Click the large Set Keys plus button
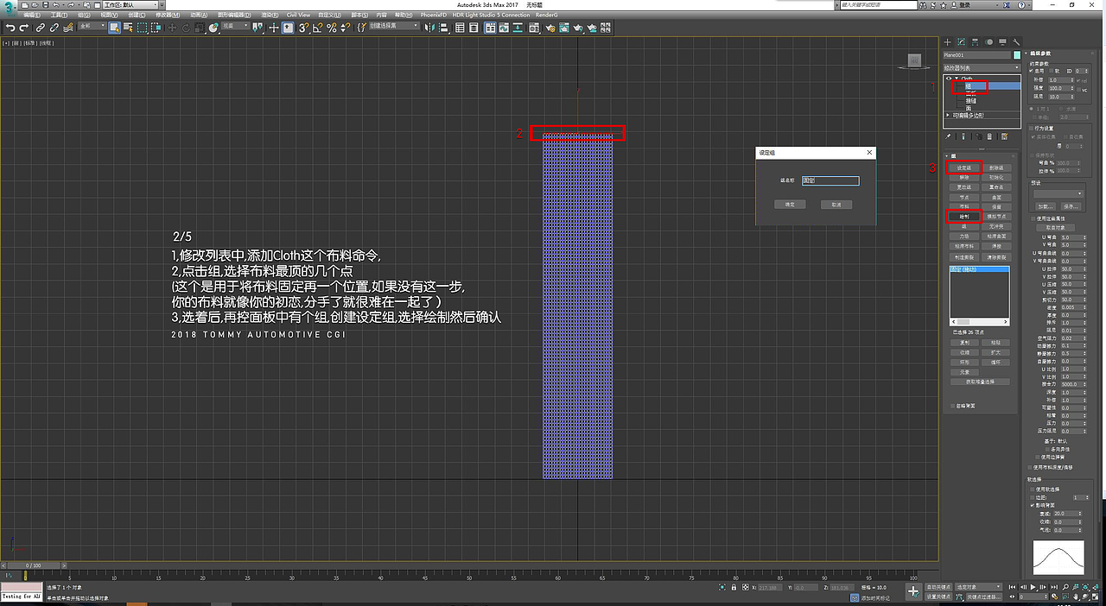This screenshot has height=606, width=1106. click(x=913, y=592)
